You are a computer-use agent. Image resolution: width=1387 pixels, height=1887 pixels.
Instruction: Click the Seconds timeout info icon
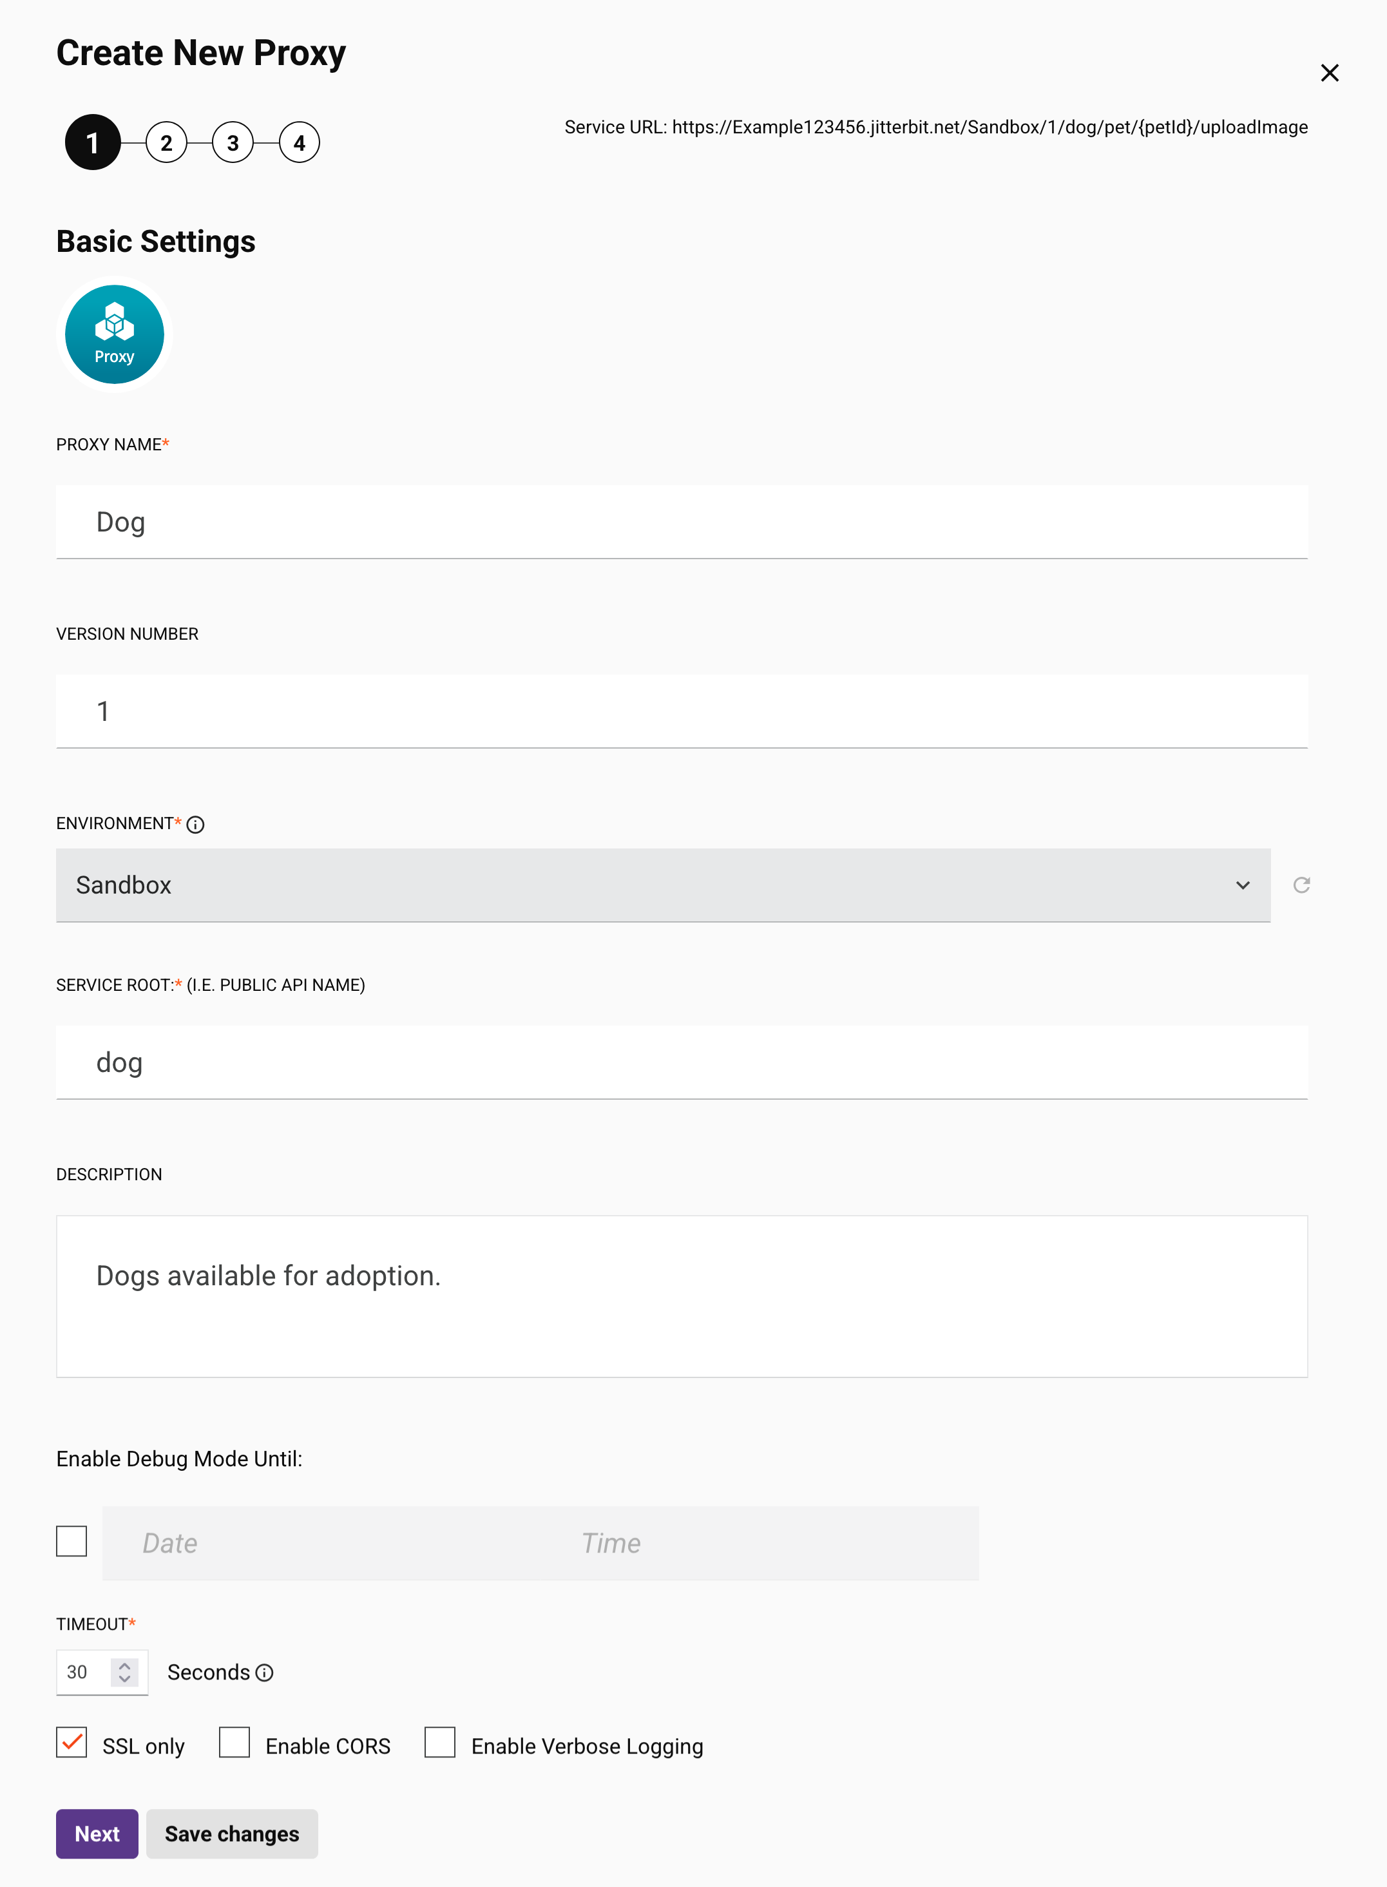point(265,1673)
